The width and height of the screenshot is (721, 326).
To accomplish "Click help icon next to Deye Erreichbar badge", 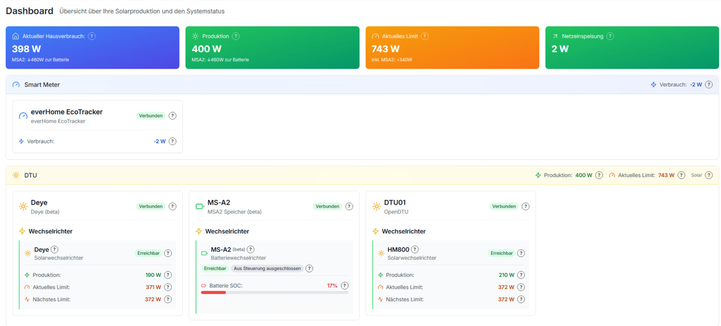I will click(x=168, y=253).
